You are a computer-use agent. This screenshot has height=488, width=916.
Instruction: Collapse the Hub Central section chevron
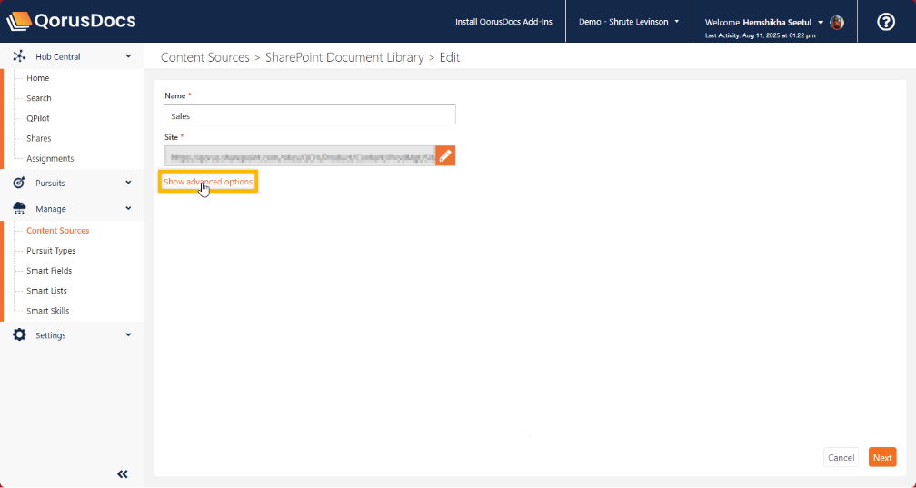point(128,56)
